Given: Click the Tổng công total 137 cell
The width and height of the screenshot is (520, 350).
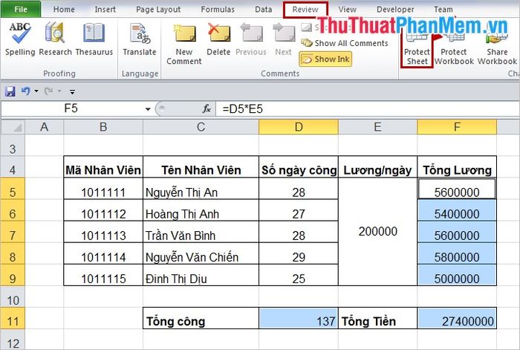Looking at the screenshot, I should (x=299, y=318).
